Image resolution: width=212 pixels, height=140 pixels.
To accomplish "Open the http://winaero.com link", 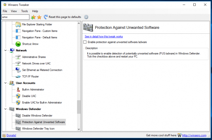I will click(194, 135).
